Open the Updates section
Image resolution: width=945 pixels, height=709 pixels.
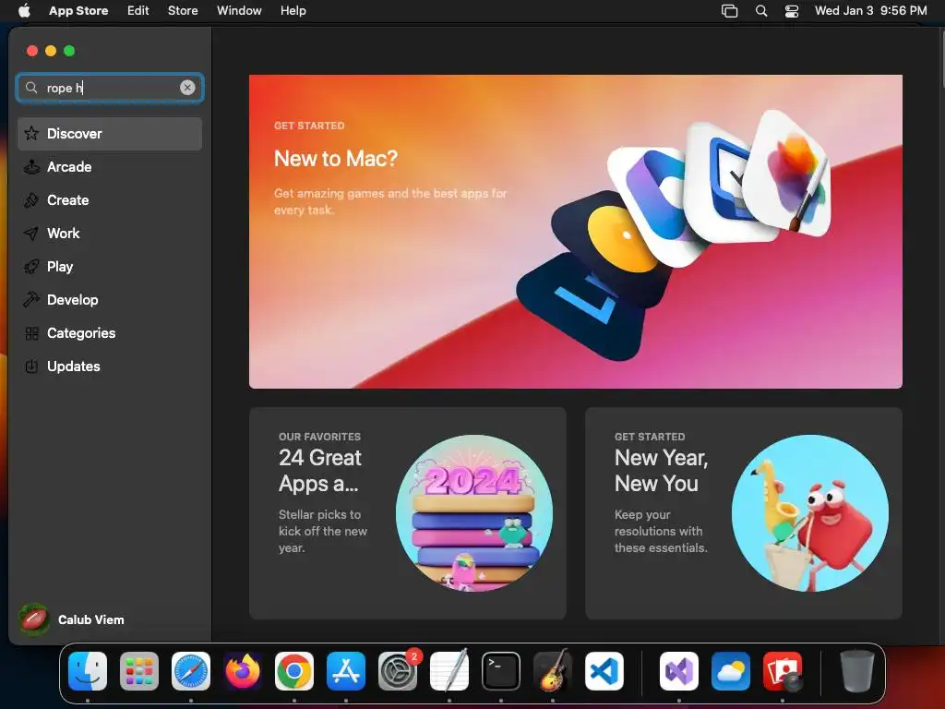coord(110,366)
